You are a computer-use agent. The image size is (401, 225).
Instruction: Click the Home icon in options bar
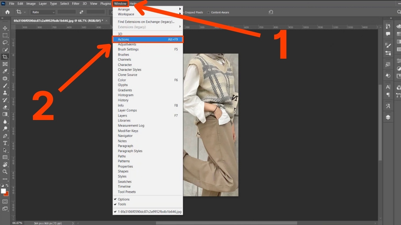[8, 12]
